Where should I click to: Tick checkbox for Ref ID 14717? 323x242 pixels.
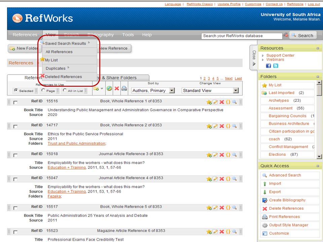15,127
